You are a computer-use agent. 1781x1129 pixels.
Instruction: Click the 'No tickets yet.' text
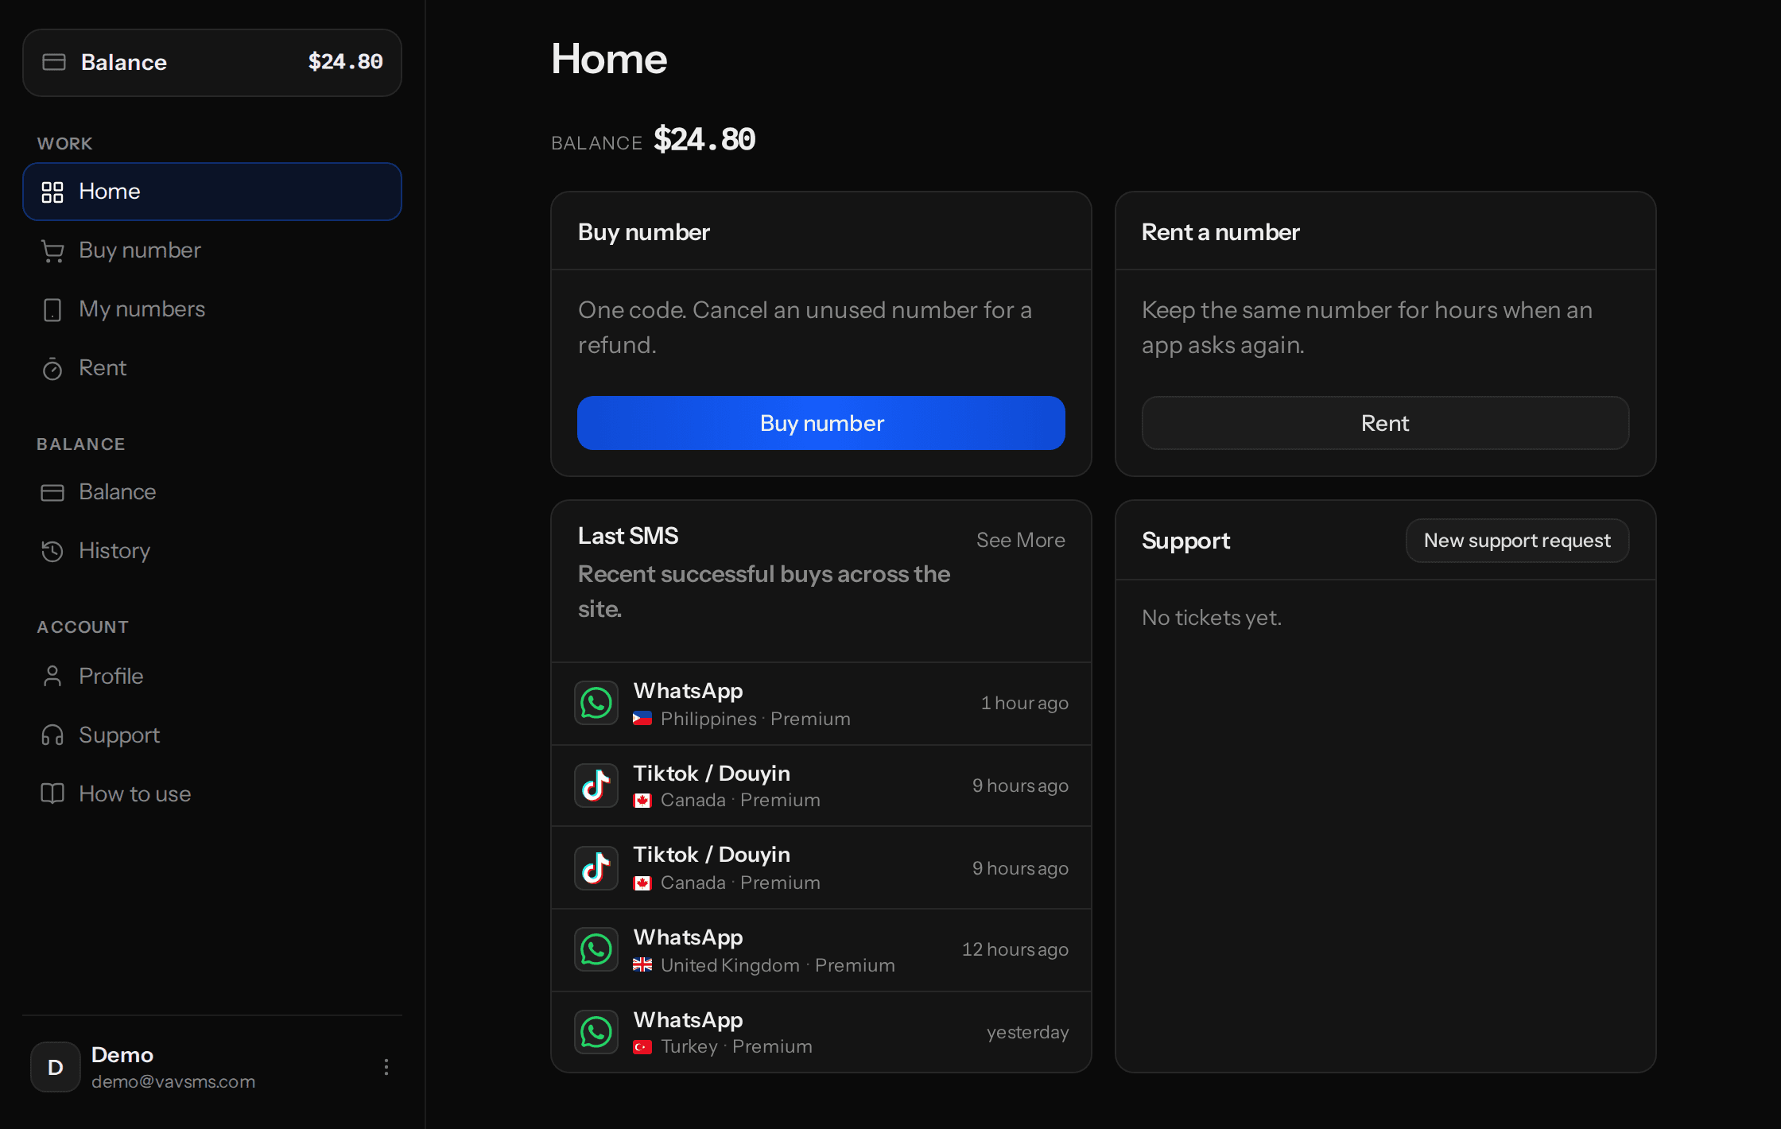(x=1212, y=618)
